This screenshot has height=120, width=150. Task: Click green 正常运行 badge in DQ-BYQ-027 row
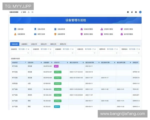[x=58, y=72]
